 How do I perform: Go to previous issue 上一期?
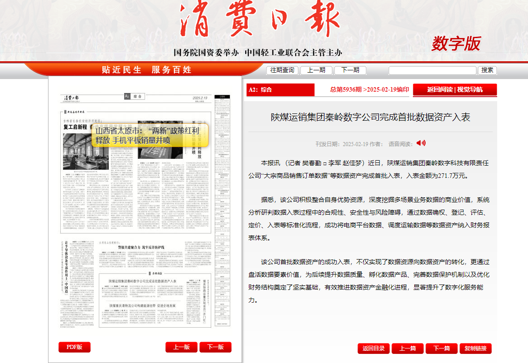(x=316, y=70)
